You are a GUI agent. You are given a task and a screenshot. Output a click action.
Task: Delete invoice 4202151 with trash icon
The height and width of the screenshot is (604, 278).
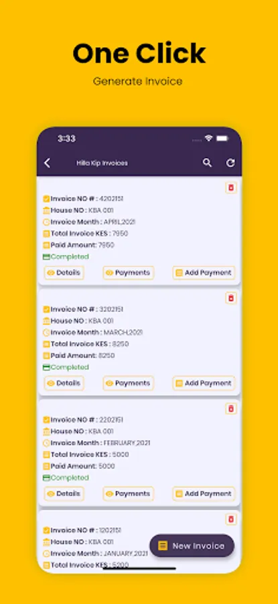231,188
